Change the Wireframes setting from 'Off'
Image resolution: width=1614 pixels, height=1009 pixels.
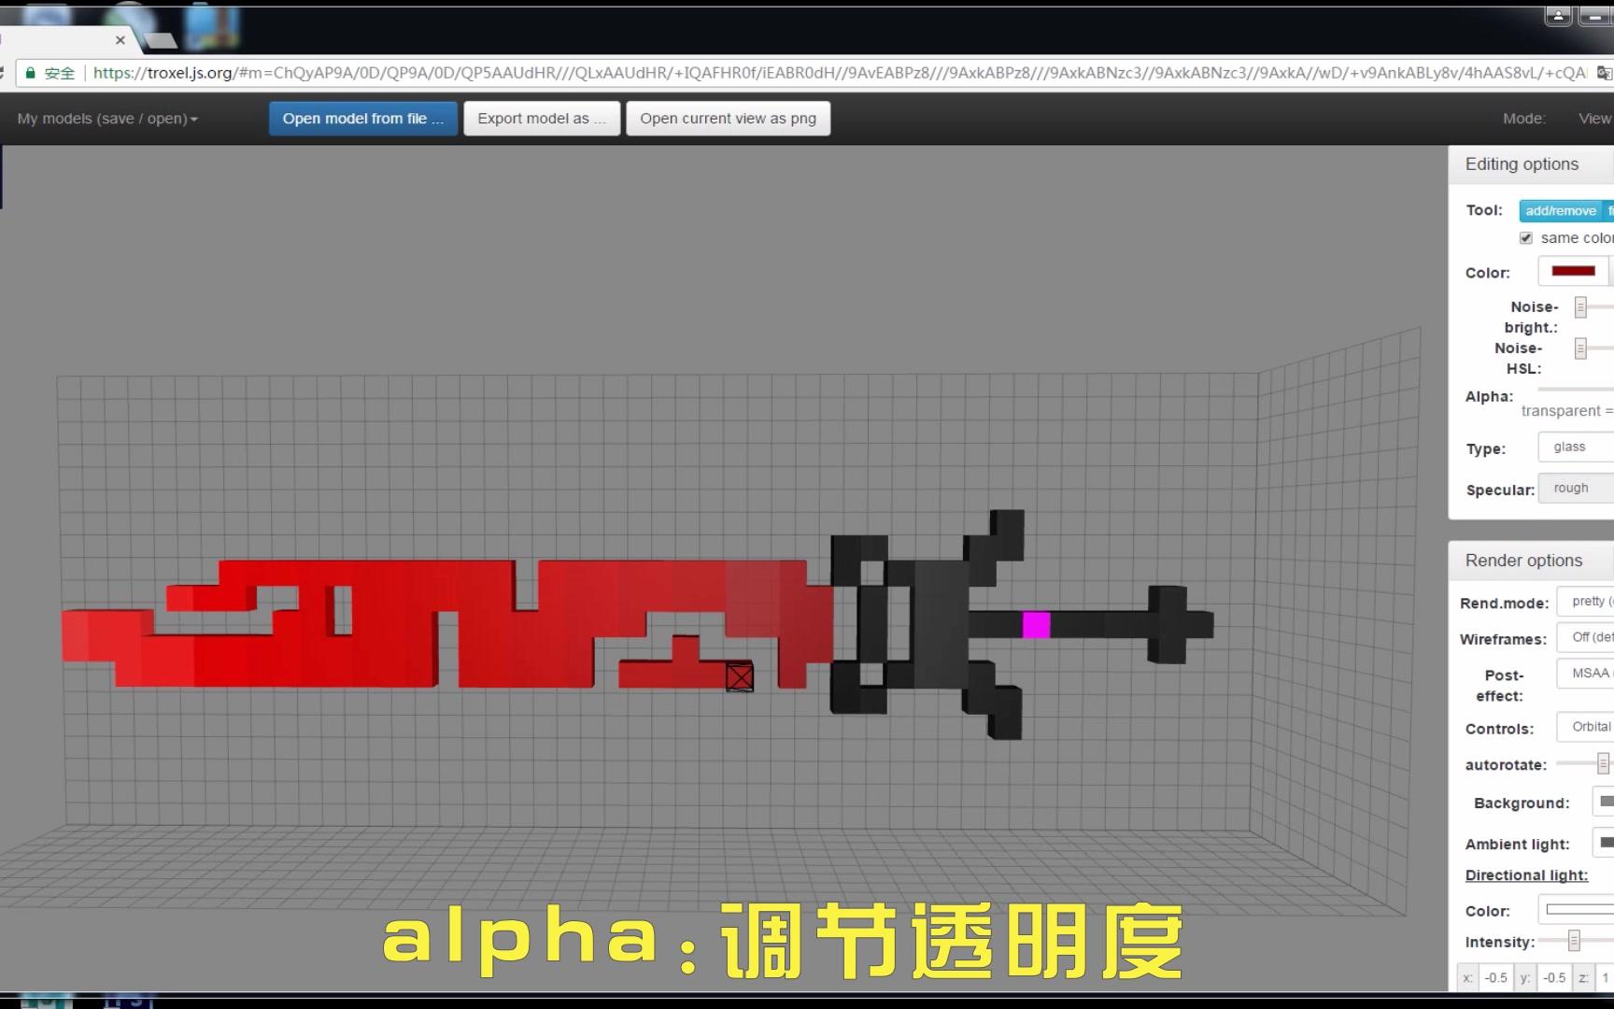pyautogui.click(x=1589, y=637)
